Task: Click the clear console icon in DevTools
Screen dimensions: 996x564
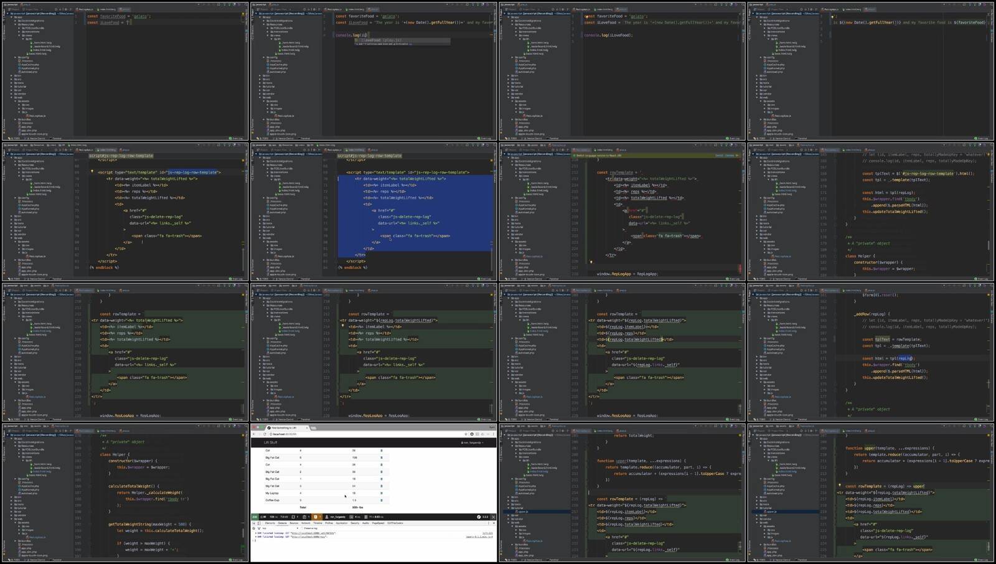Action: point(255,529)
